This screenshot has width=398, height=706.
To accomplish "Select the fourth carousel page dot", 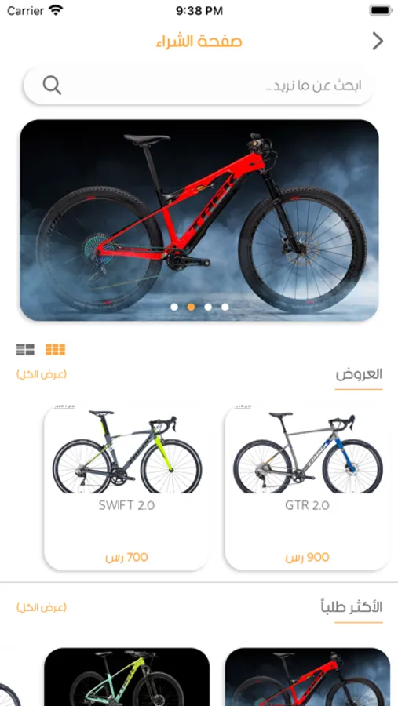I will [x=225, y=307].
